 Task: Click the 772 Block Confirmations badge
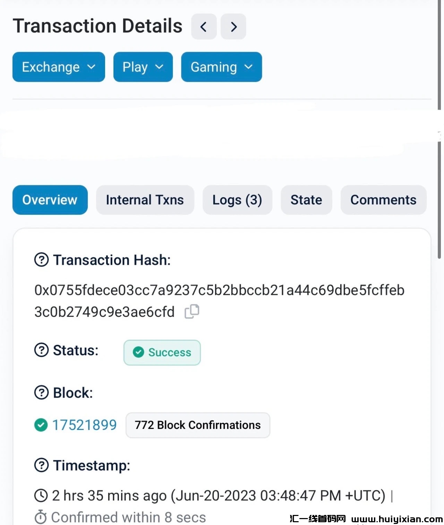[x=198, y=425]
